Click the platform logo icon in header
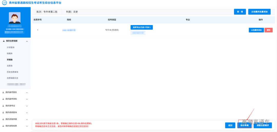This screenshot has height=132, width=277. (4, 3)
